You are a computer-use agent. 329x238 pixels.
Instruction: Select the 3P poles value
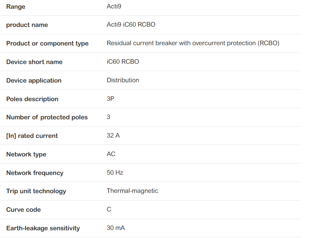coord(110,99)
